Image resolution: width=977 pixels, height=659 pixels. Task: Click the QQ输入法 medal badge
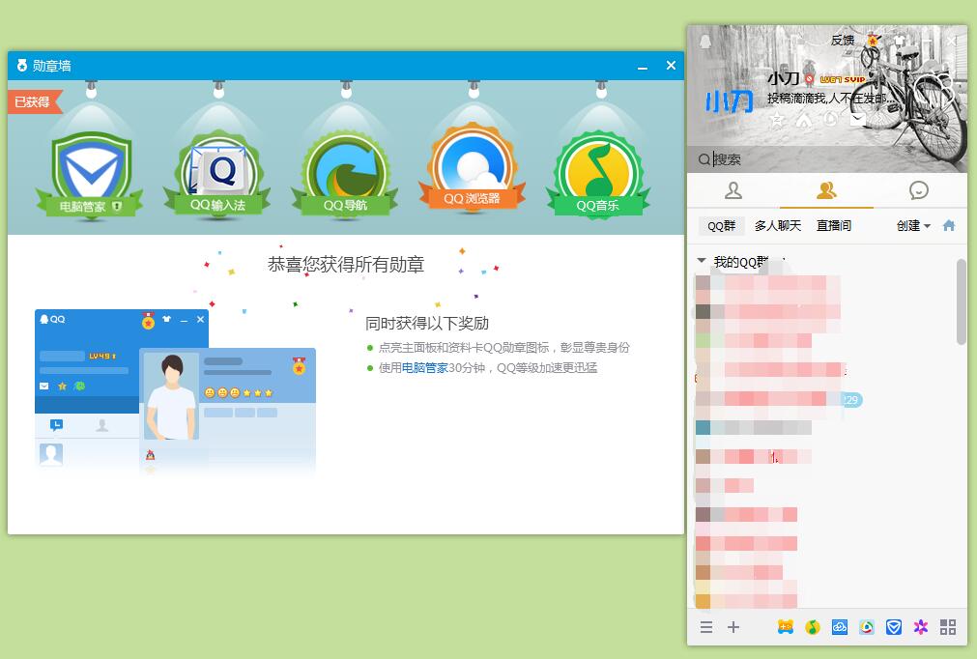click(217, 175)
